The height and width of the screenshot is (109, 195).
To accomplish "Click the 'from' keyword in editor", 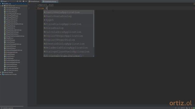I will click(41, 8).
